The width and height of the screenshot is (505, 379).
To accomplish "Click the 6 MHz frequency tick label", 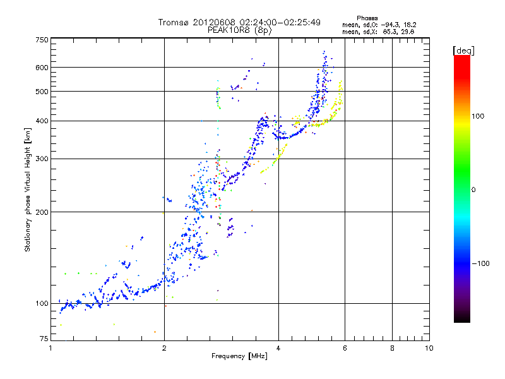I will click(345, 348).
